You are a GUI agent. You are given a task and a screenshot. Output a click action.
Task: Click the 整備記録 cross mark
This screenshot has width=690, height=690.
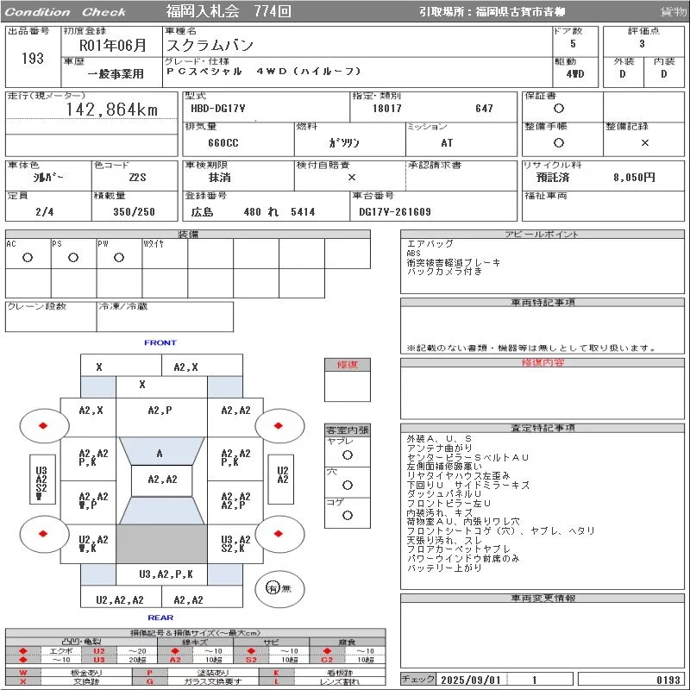coord(644,142)
